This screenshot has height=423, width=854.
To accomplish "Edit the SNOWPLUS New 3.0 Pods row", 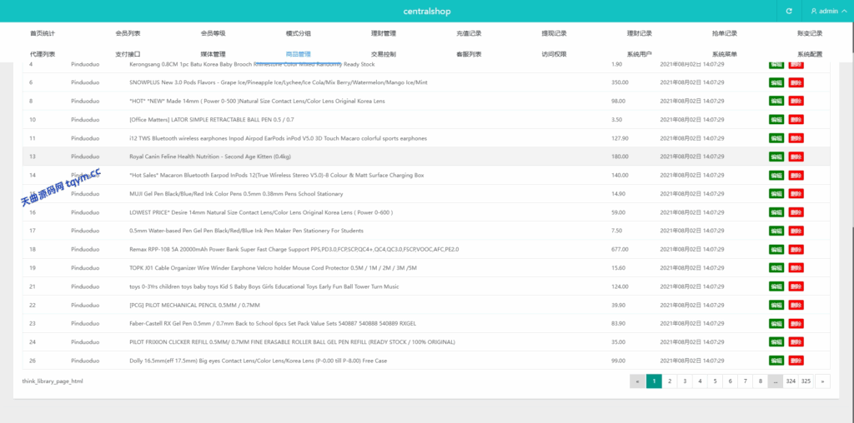I will coord(776,82).
